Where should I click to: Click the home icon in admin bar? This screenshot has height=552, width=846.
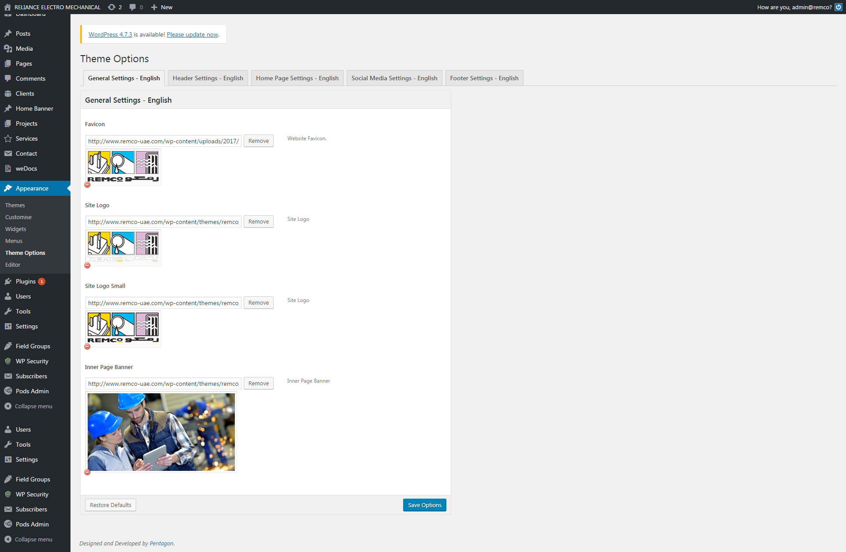[x=7, y=7]
